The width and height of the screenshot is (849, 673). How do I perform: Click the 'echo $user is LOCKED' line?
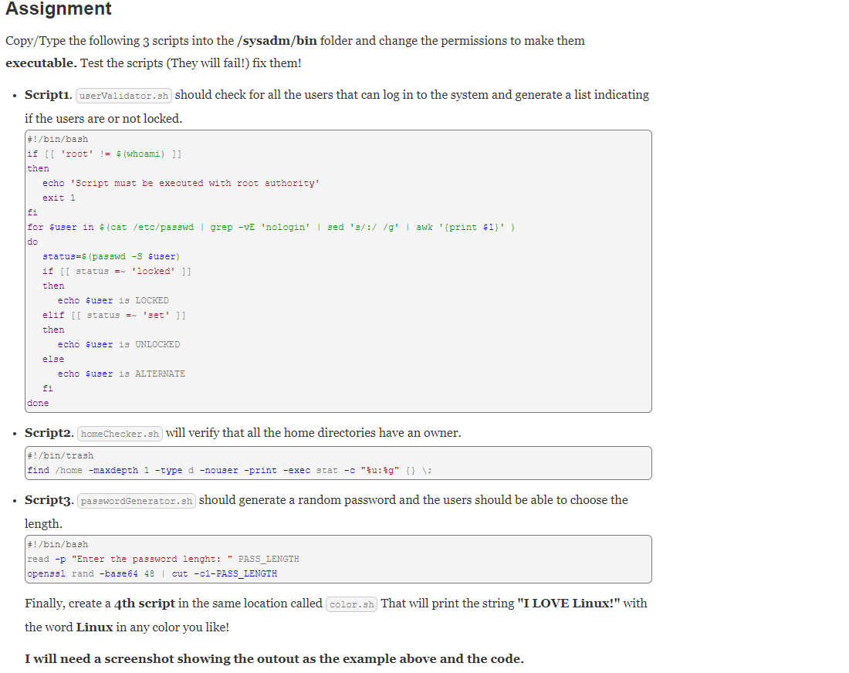[113, 300]
